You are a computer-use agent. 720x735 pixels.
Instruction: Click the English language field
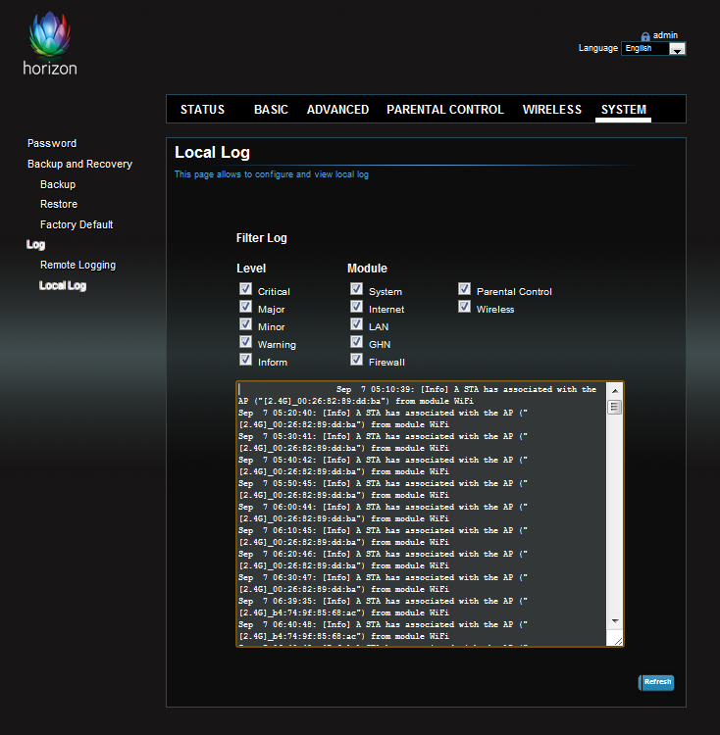tap(644, 49)
